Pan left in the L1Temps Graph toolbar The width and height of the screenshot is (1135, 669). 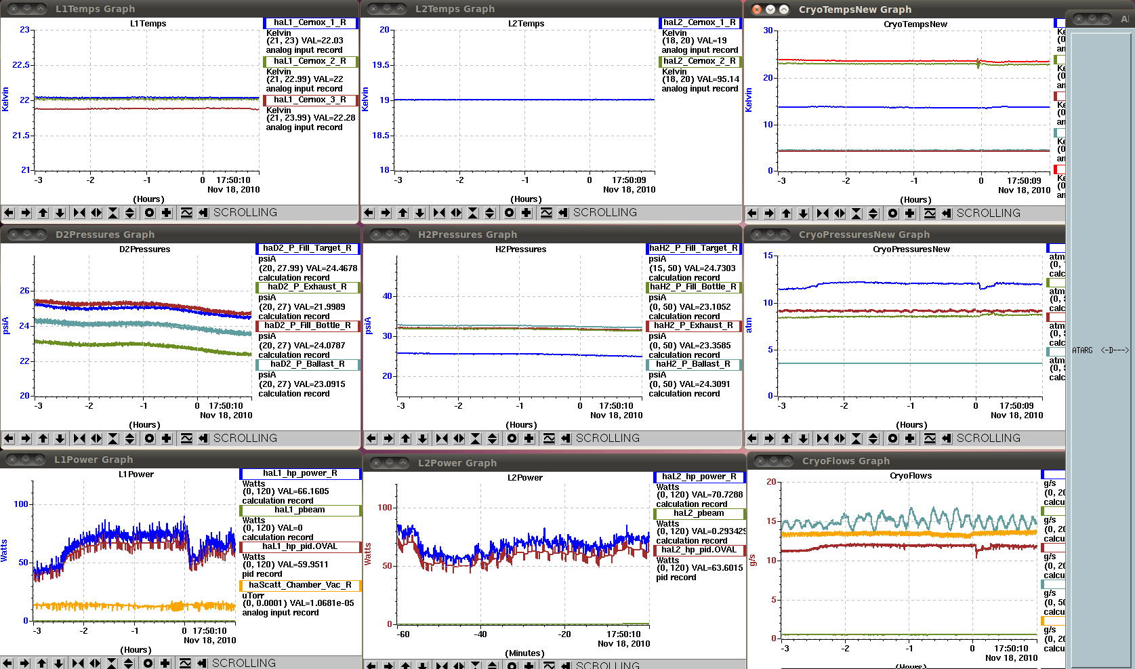point(9,213)
